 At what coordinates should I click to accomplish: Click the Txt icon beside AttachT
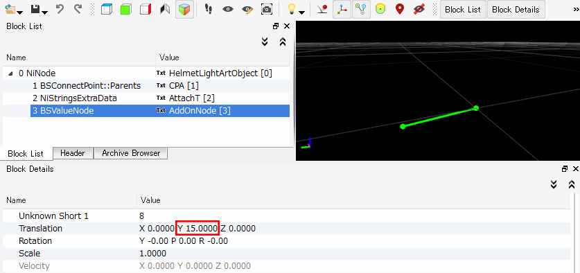161,98
